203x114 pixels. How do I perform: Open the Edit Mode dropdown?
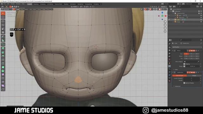click(x=7, y=9)
